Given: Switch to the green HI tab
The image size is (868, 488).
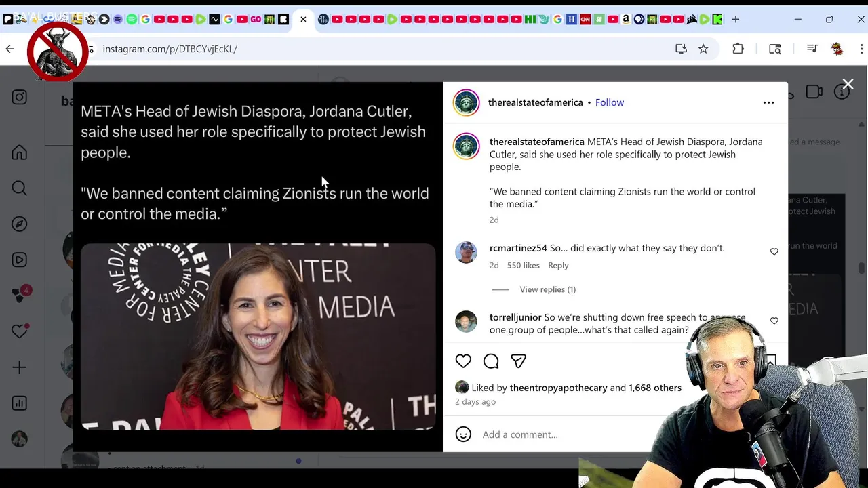Looking at the screenshot, I should coord(530,19).
